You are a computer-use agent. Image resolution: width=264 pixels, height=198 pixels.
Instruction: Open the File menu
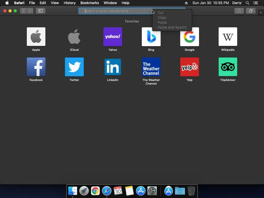(32, 3)
